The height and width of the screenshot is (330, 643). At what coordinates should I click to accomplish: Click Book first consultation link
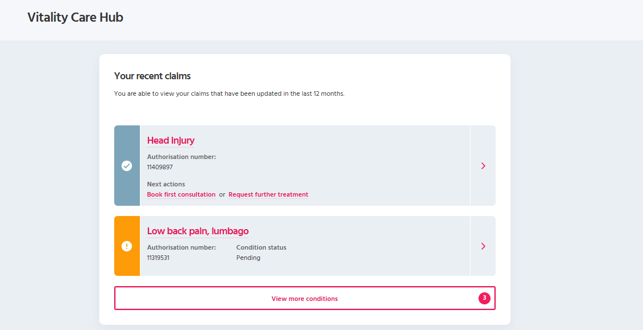[x=181, y=194]
